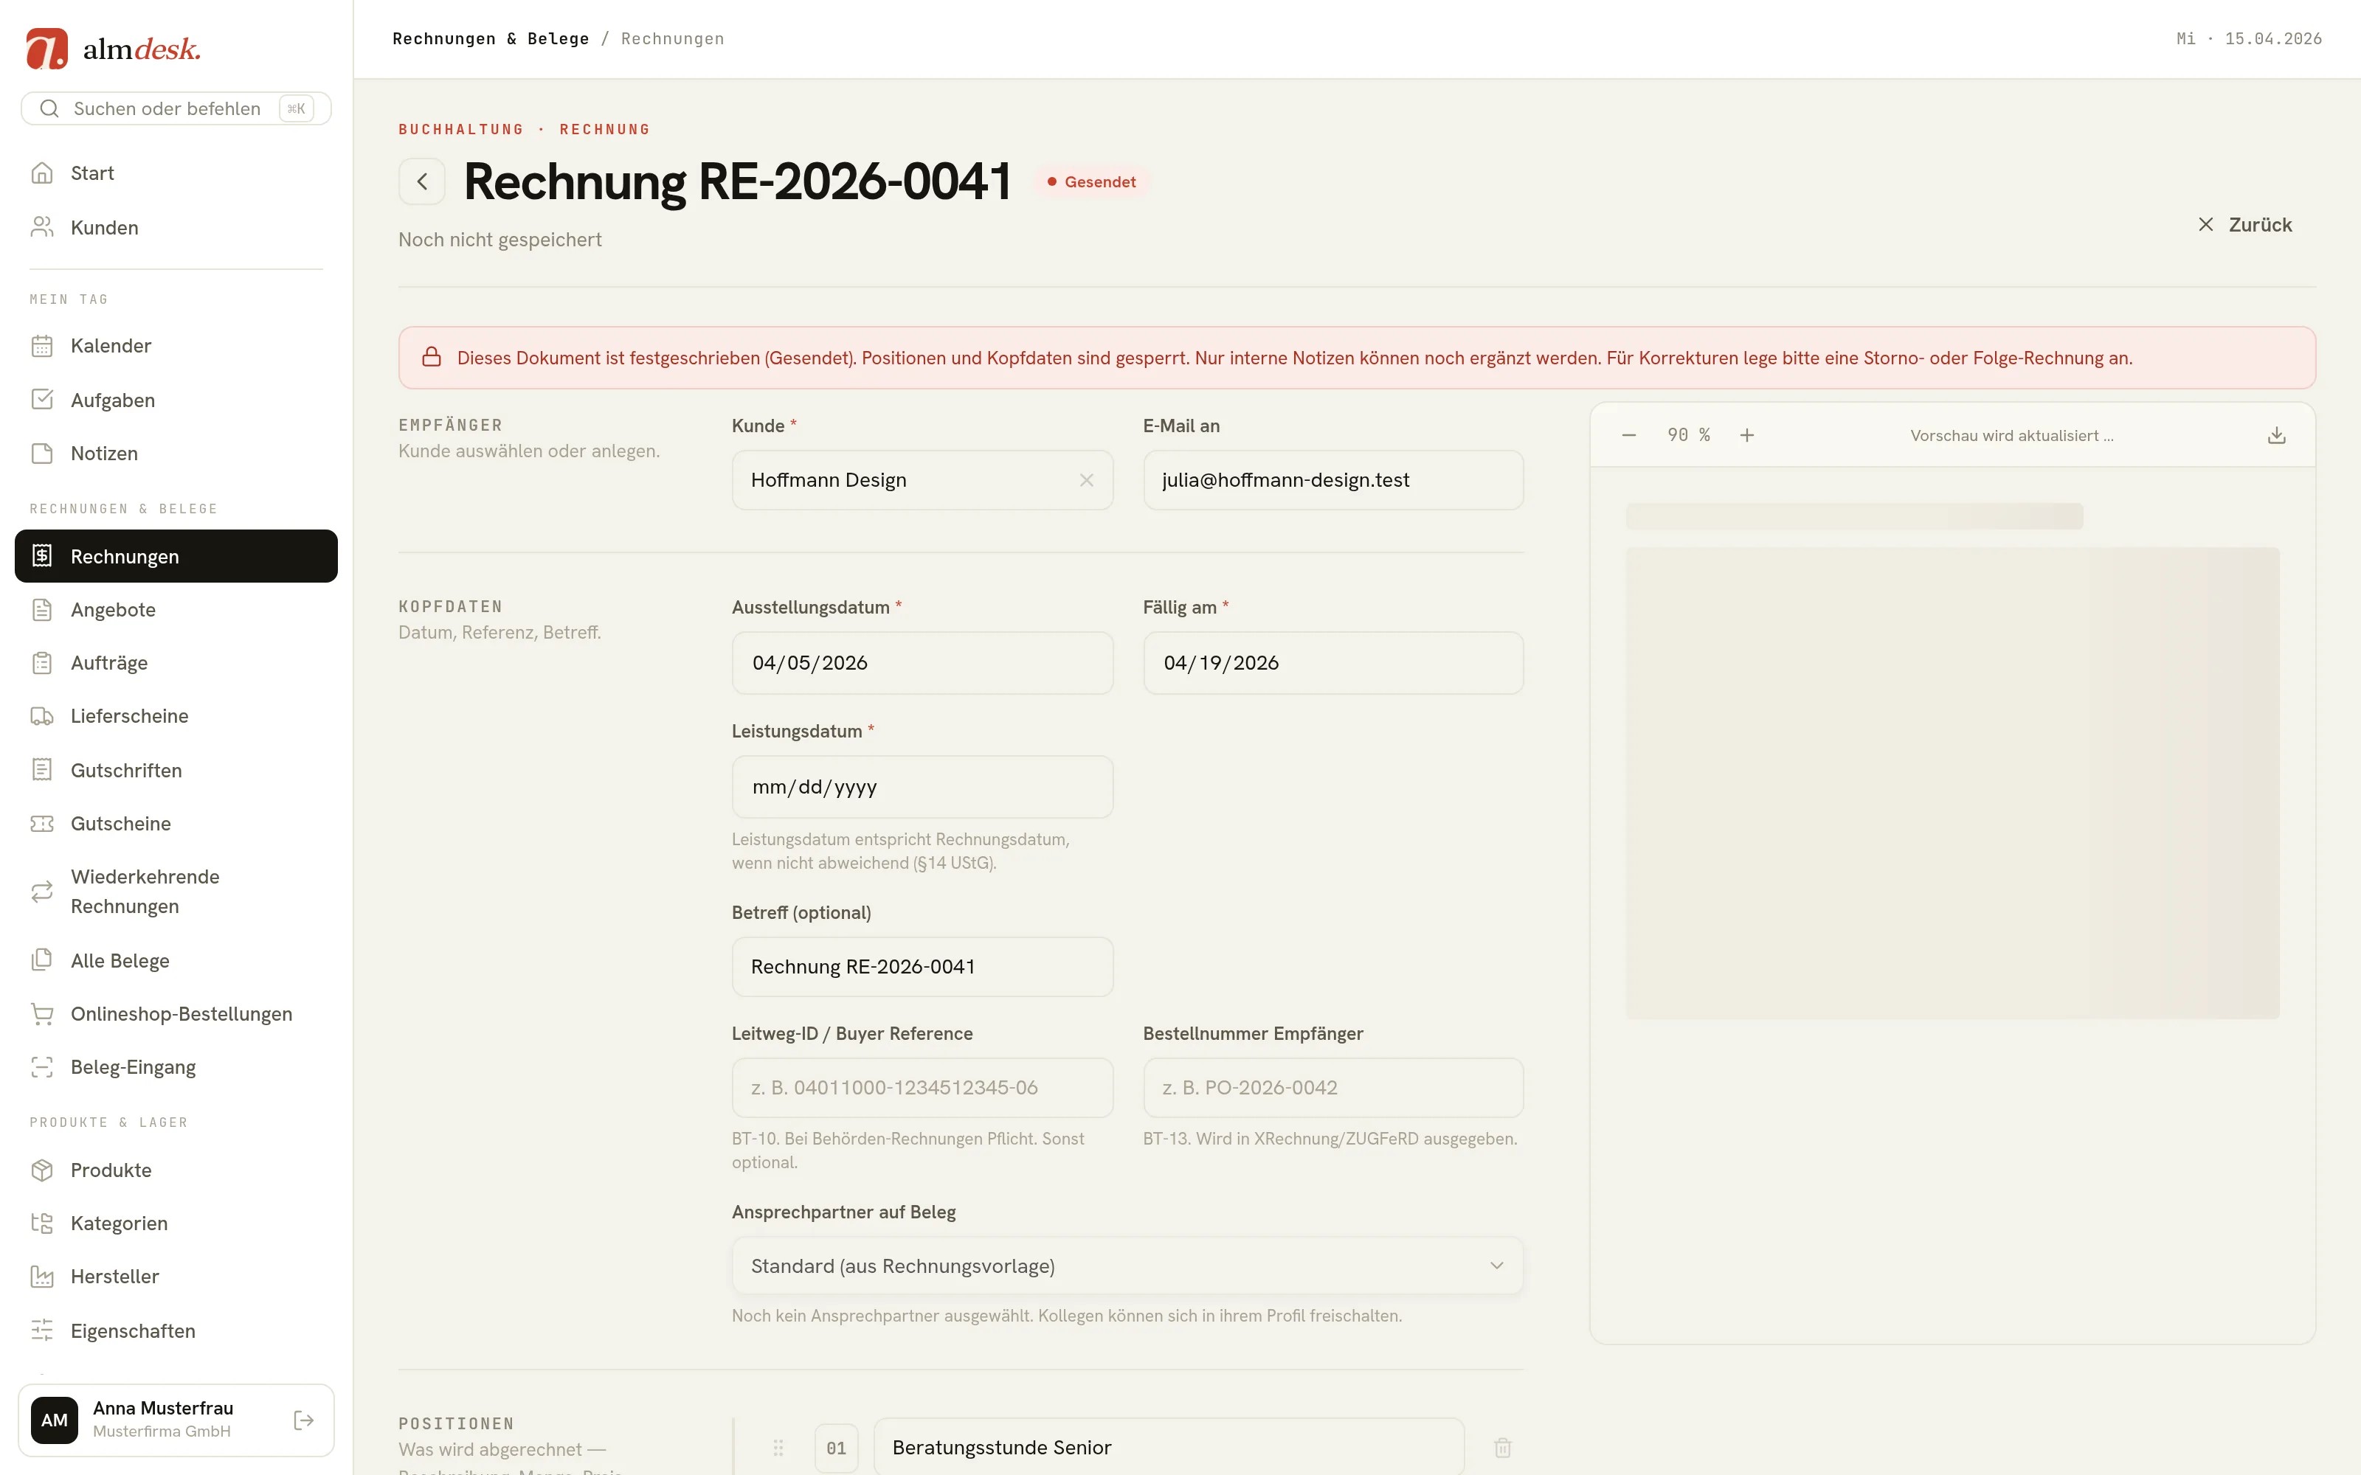Open Produkte in the sidebar

tap(176, 1170)
